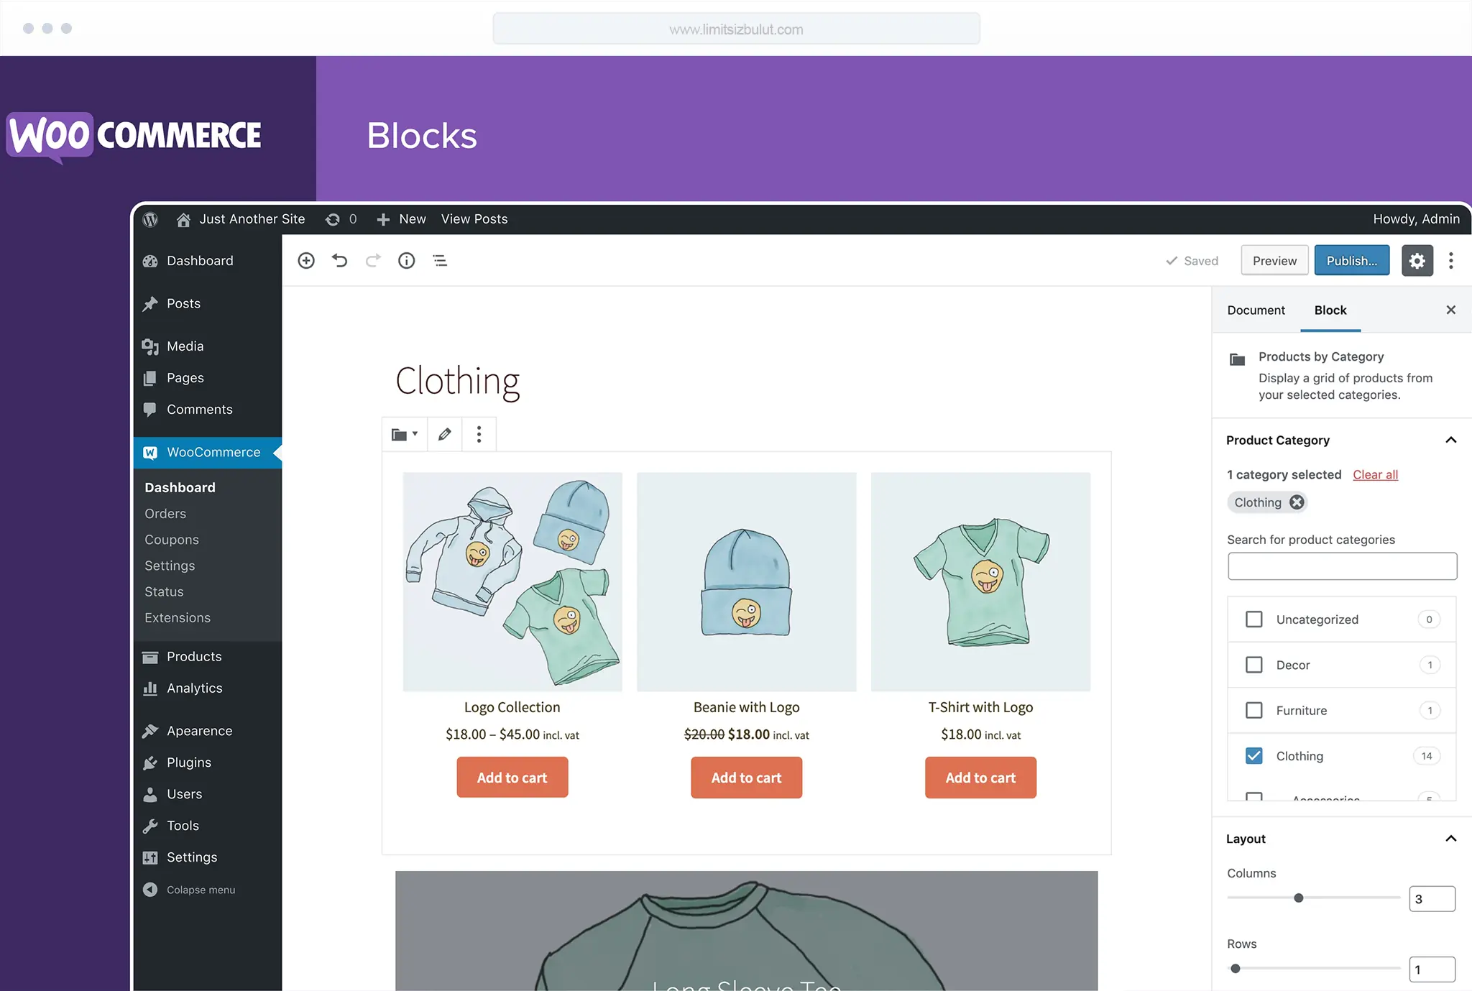1472x991 pixels.
Task: Click the Media icon in sidebar
Action: coord(150,346)
